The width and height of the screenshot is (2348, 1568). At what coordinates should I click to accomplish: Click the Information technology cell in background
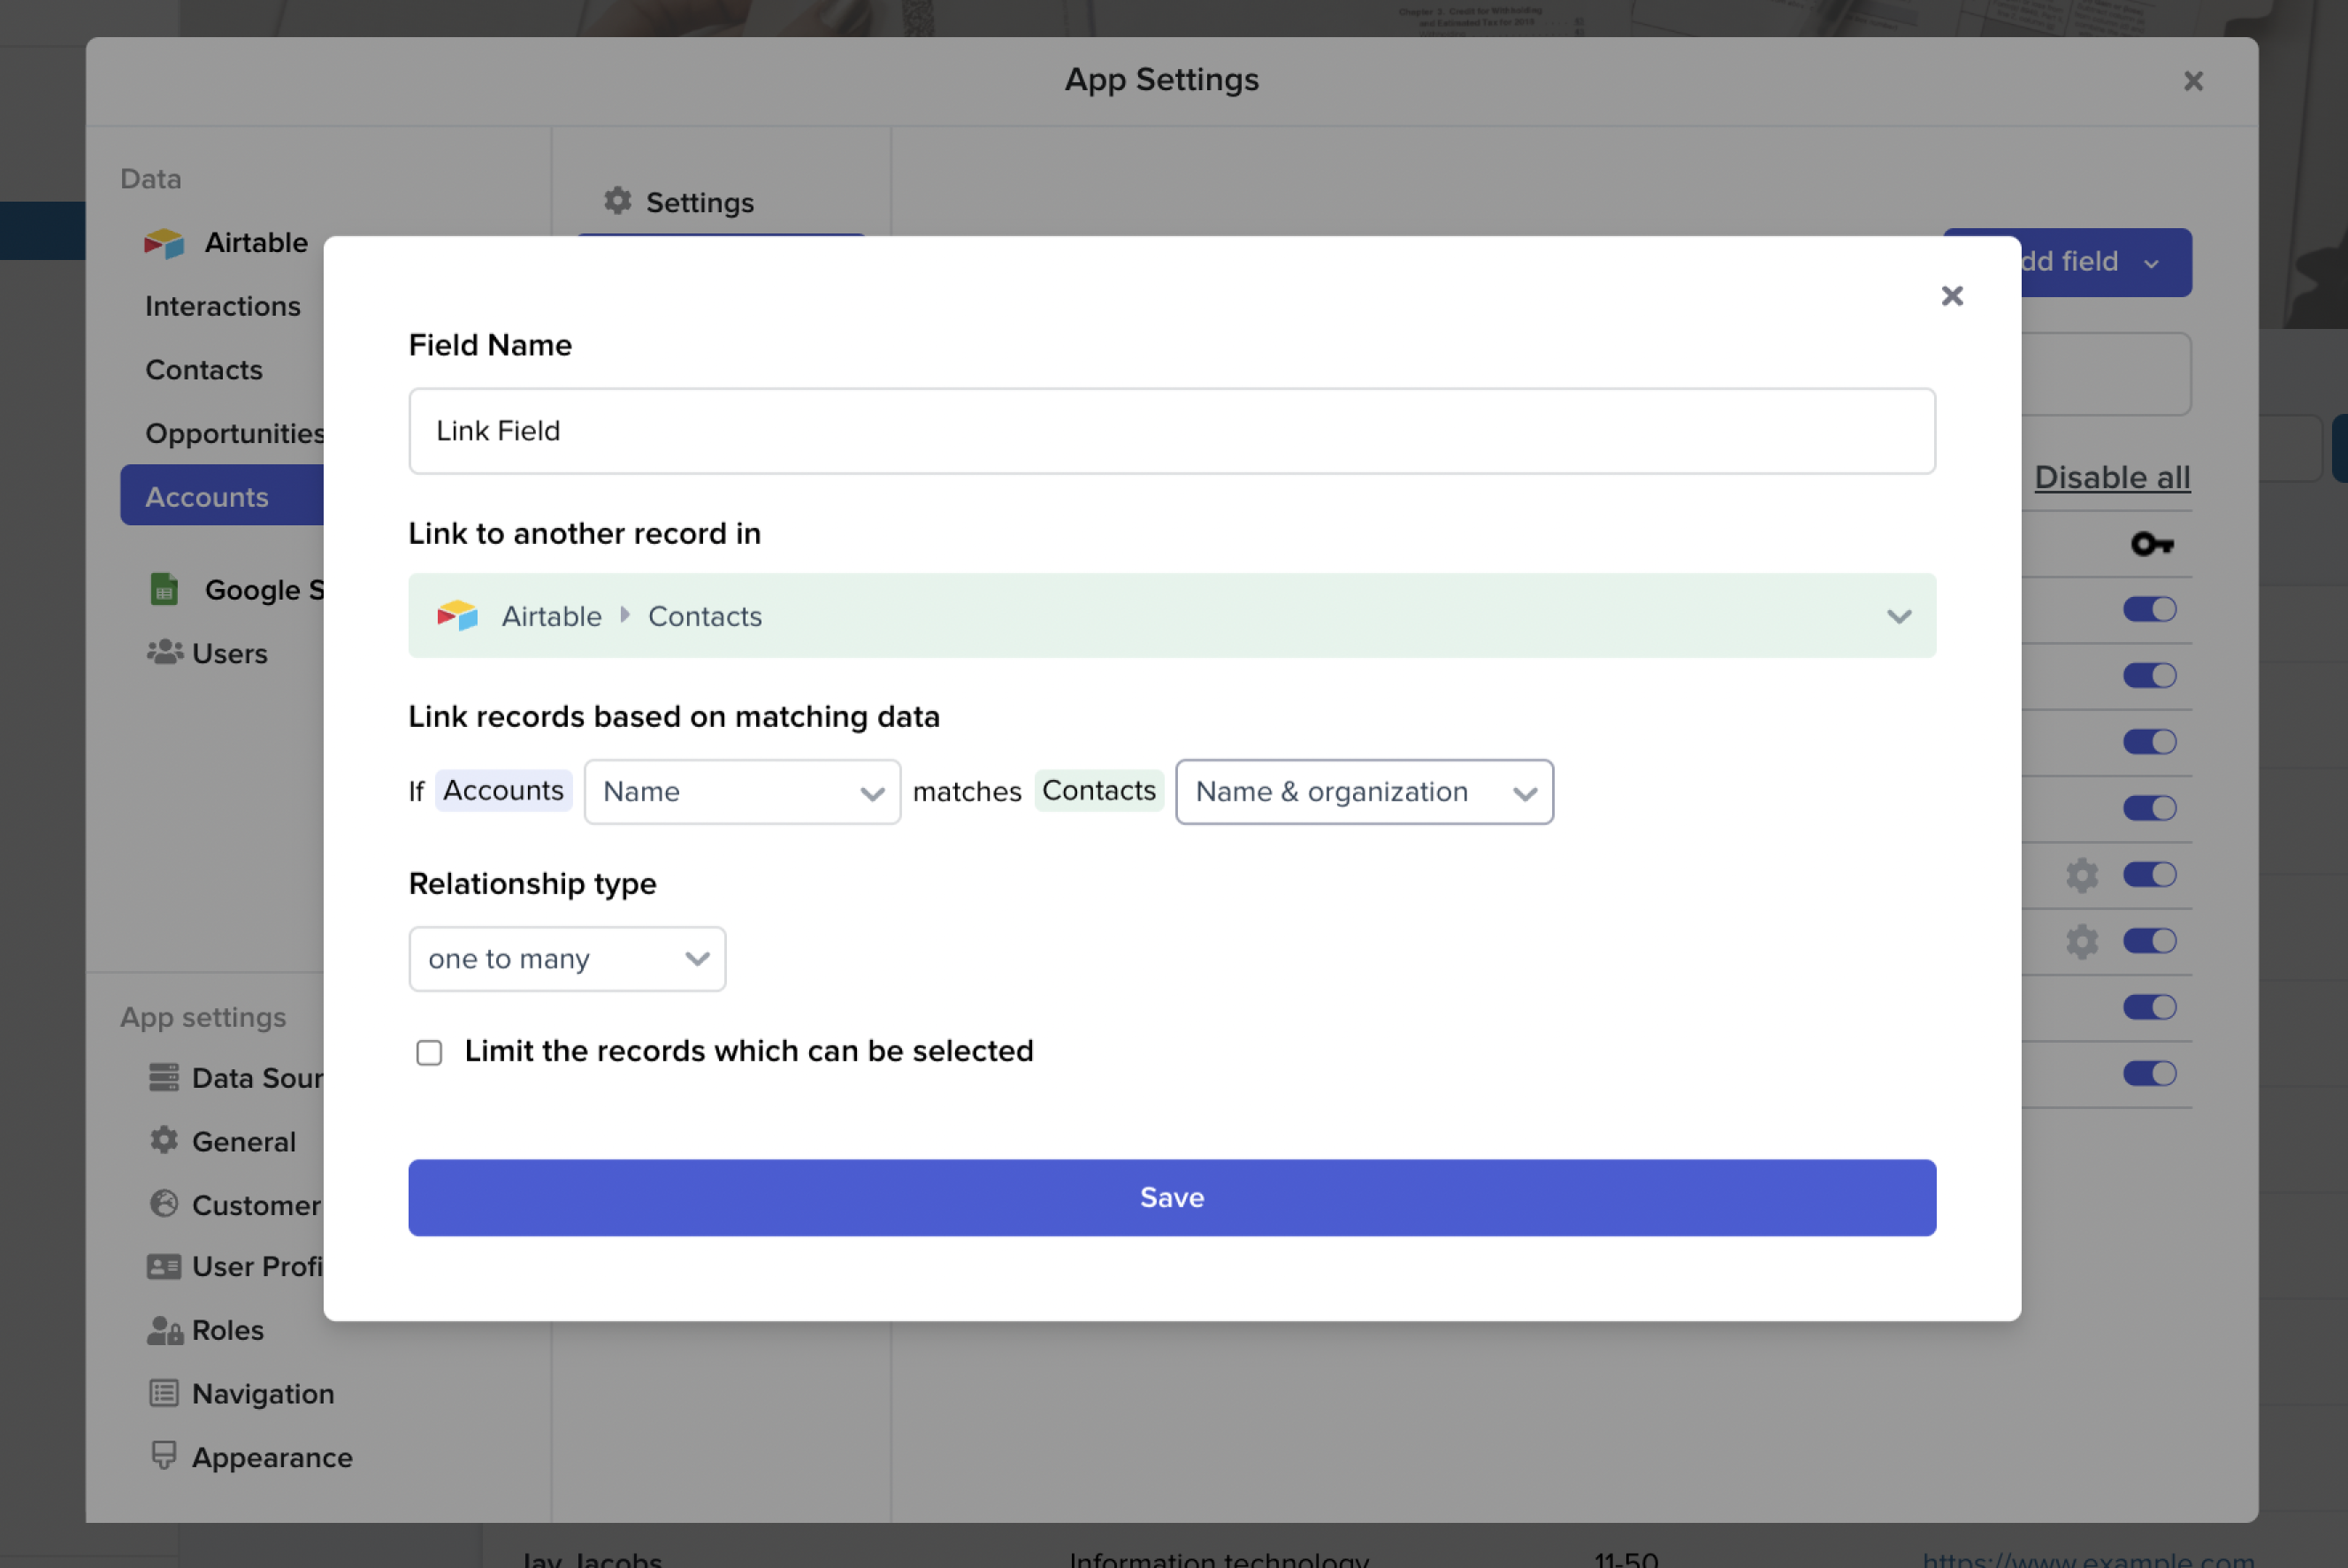tap(1218, 1558)
